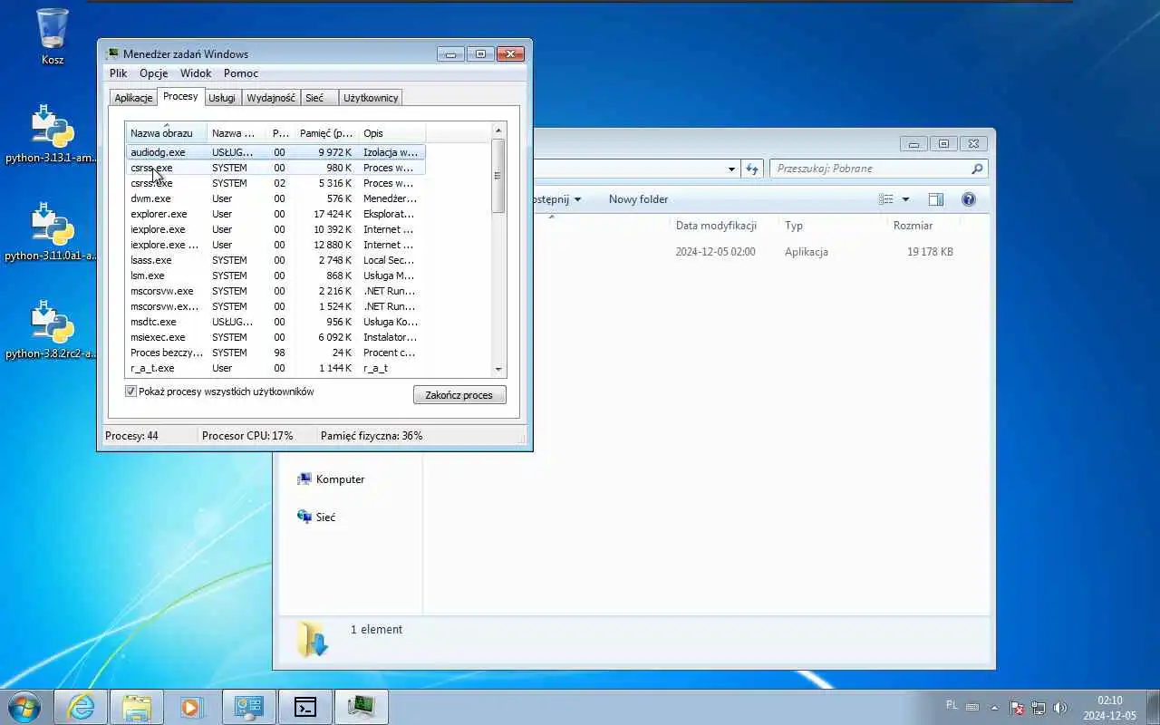Select the 'Proces bezczynny' row
Image resolution: width=1160 pixels, height=725 pixels.
tap(275, 353)
